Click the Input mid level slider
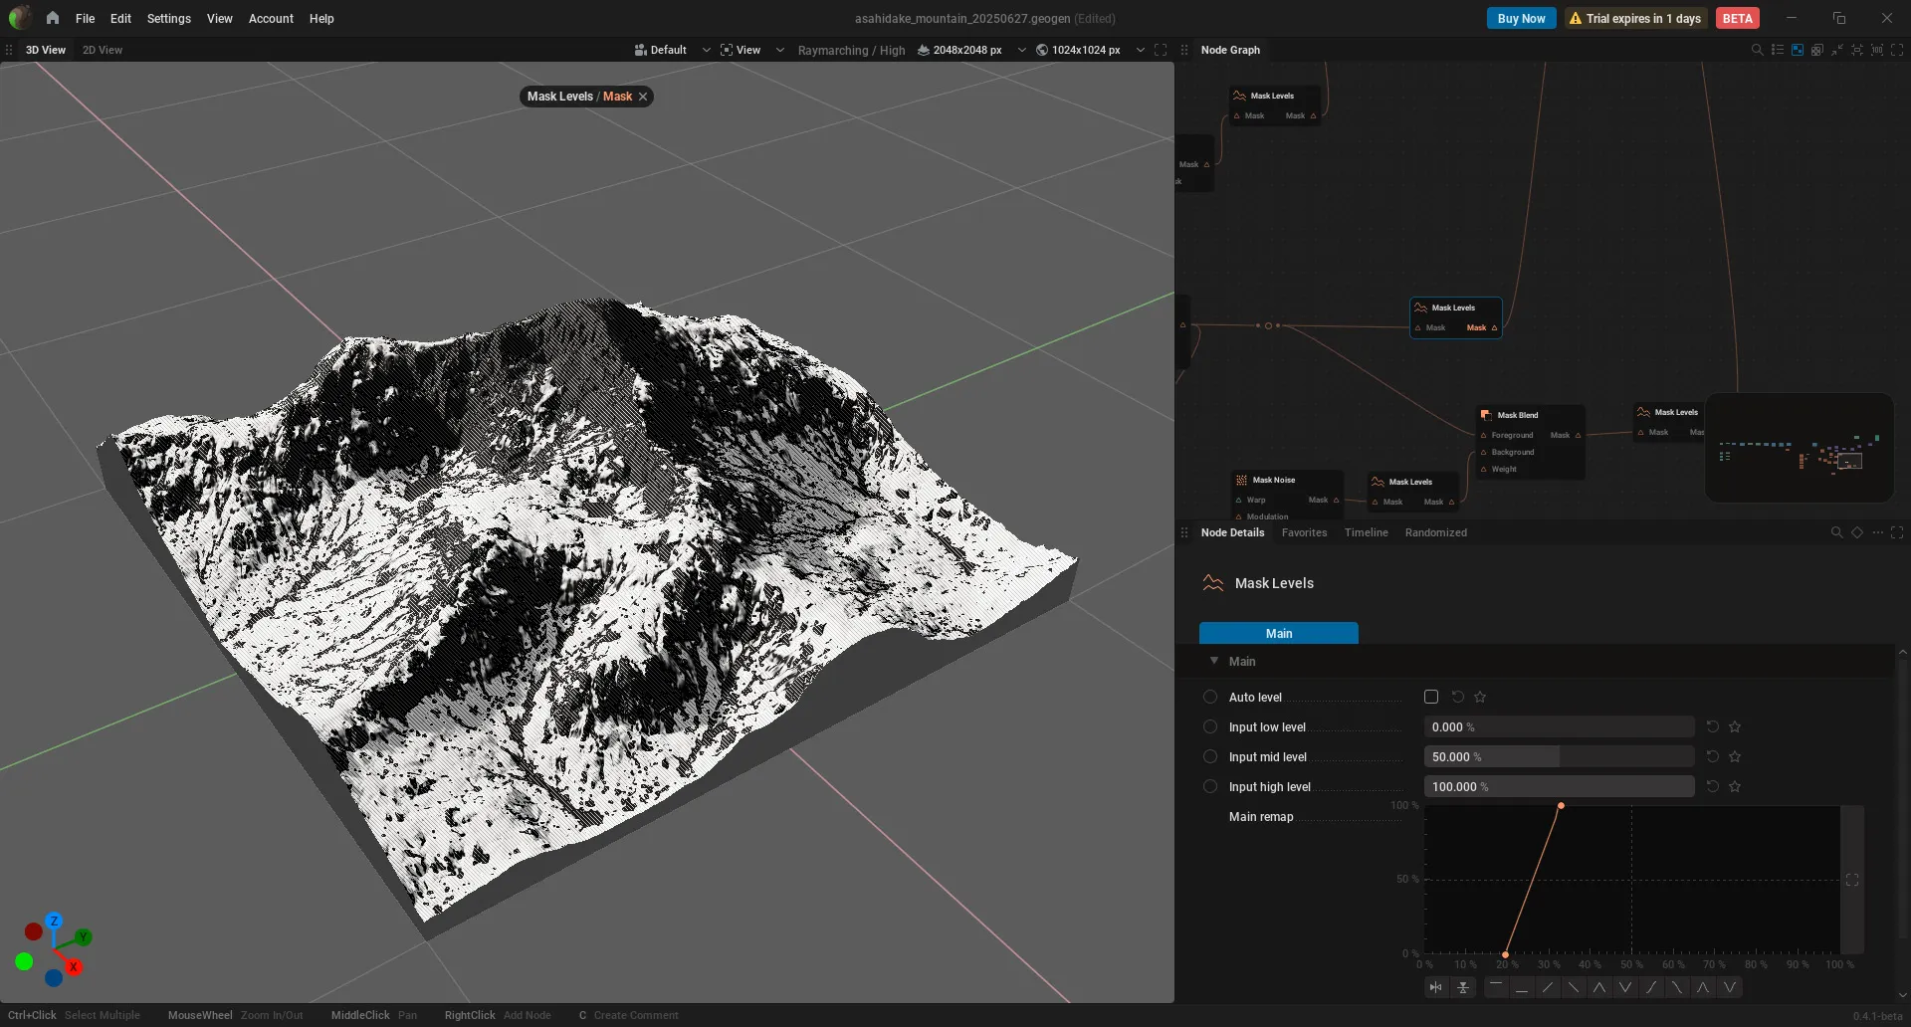 click(1559, 756)
